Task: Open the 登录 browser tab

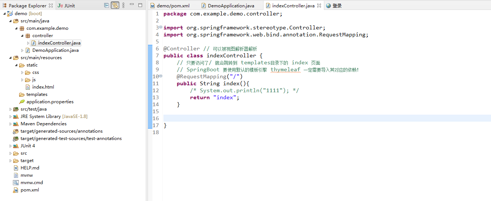Action: (x=334, y=6)
